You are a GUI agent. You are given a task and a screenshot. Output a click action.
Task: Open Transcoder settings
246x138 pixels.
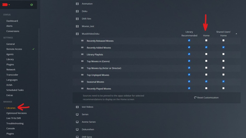(x=12, y=75)
